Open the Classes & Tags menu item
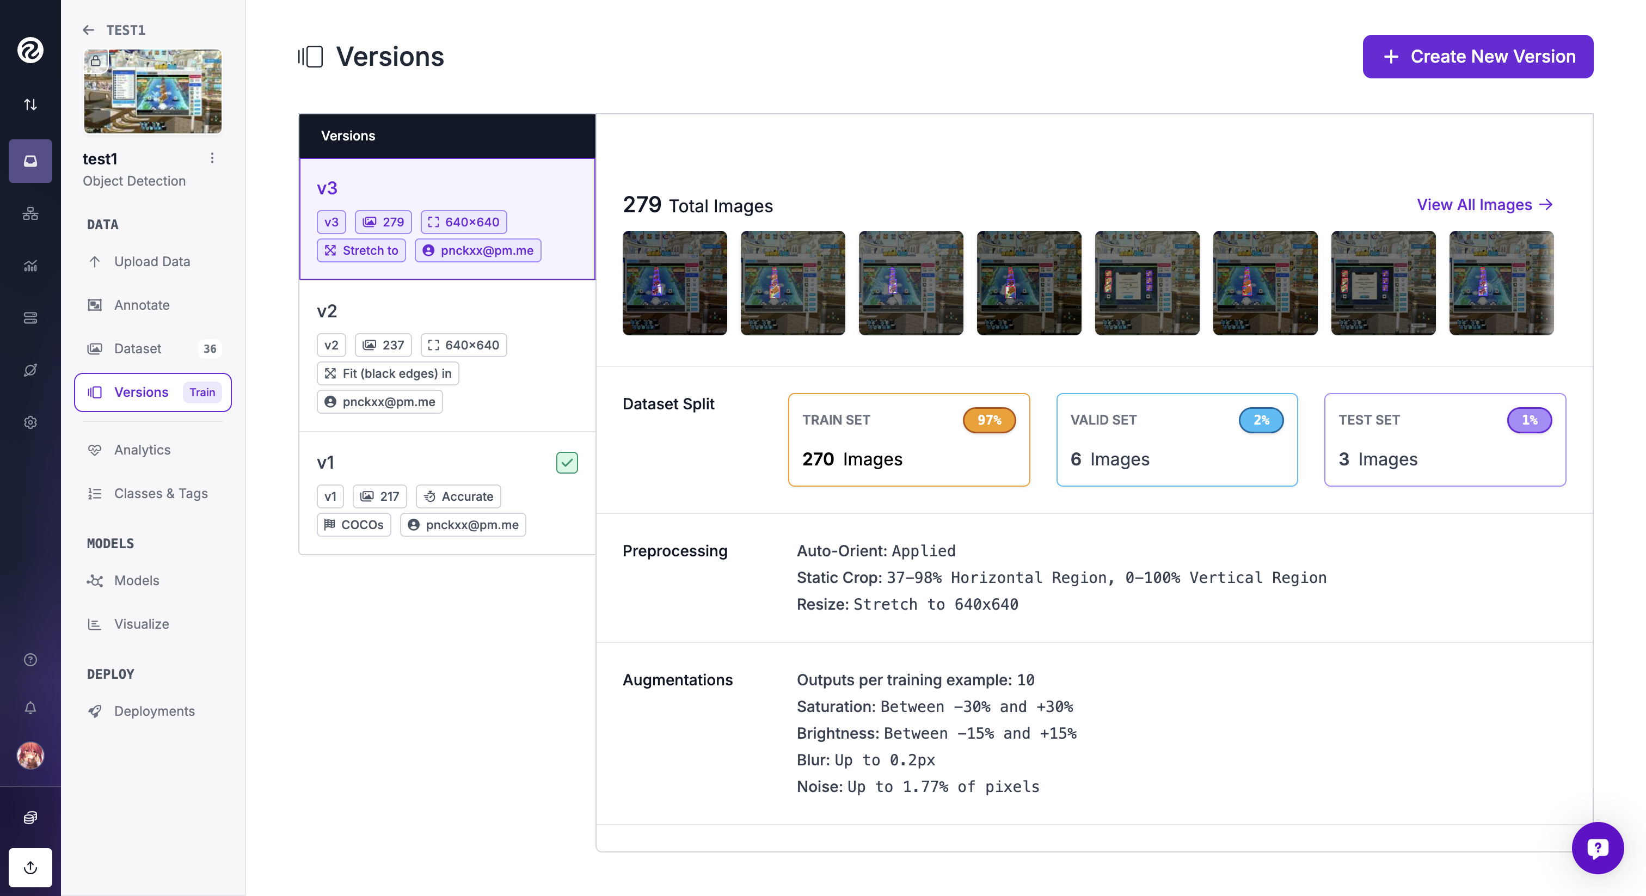Image resolution: width=1646 pixels, height=896 pixels. (x=161, y=493)
